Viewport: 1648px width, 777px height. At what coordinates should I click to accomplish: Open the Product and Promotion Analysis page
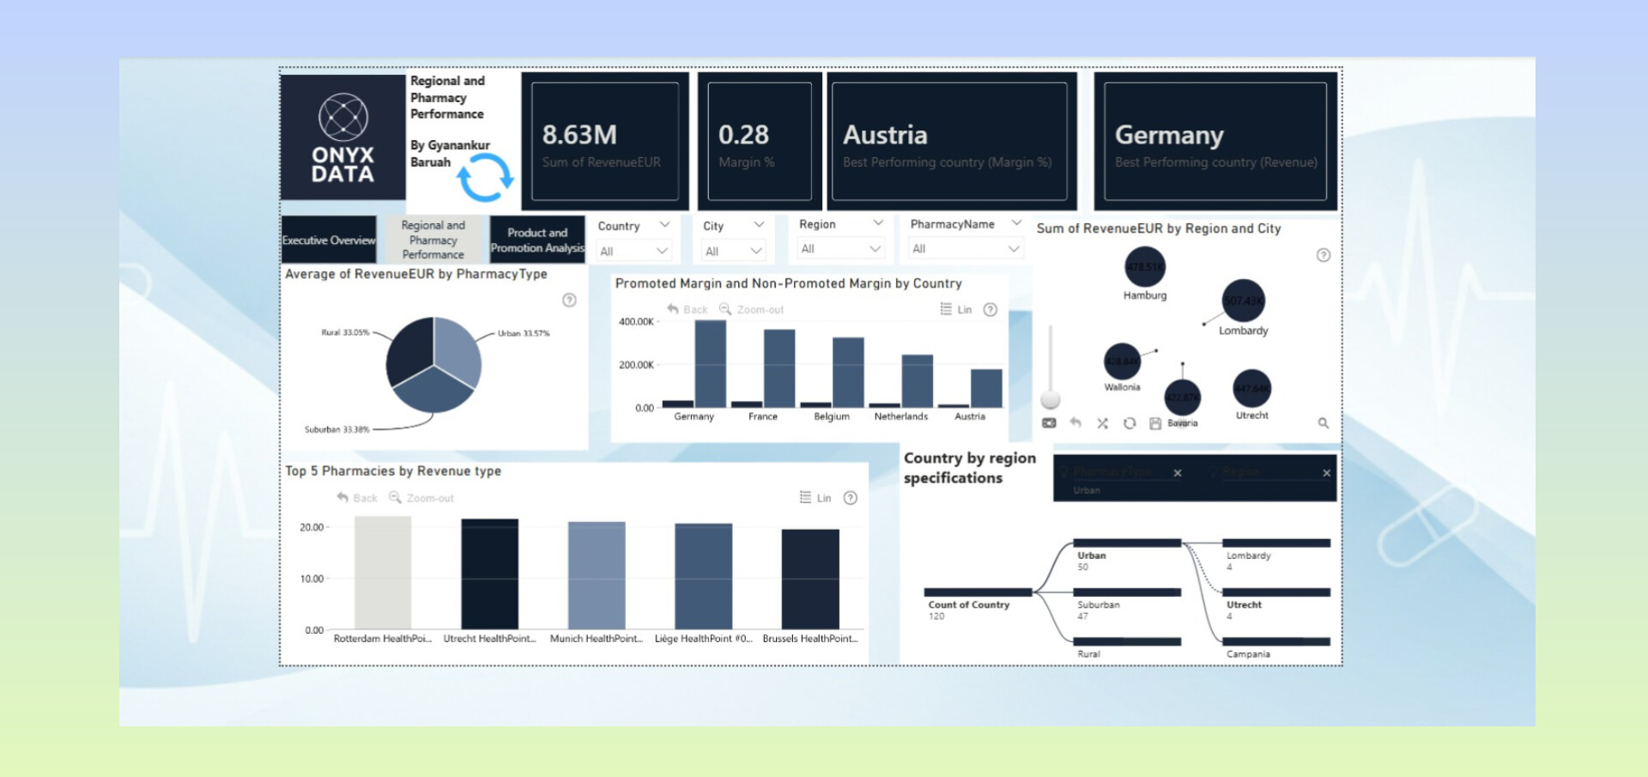tap(537, 240)
